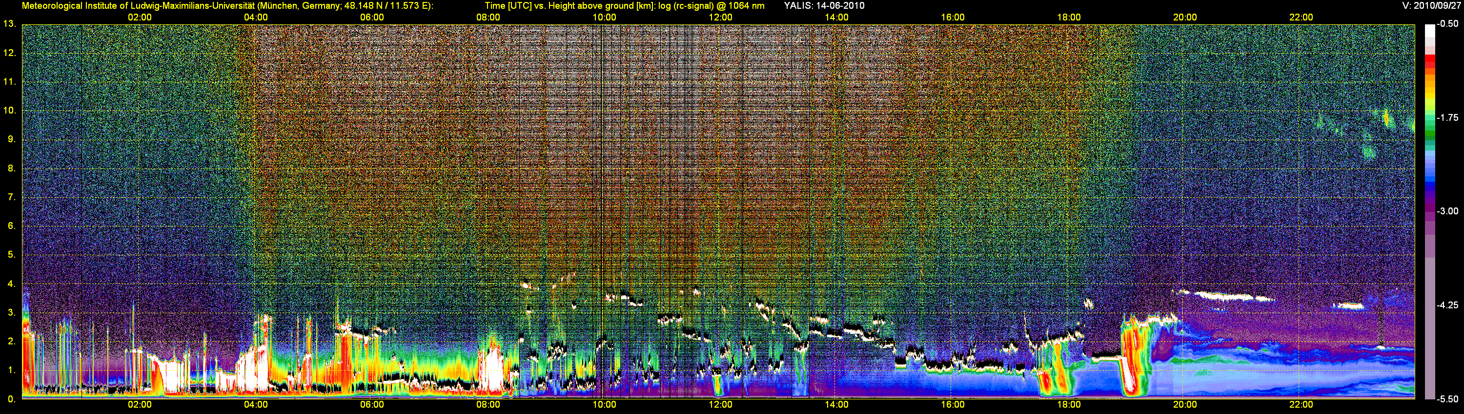Click the 3. km height axis label
The height and width of the screenshot is (414, 1464).
click(11, 313)
